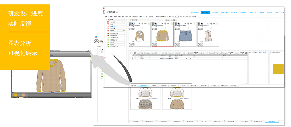This screenshot has width=291, height=127.
Task: Click the query button next to the search box
Action: 167,20
